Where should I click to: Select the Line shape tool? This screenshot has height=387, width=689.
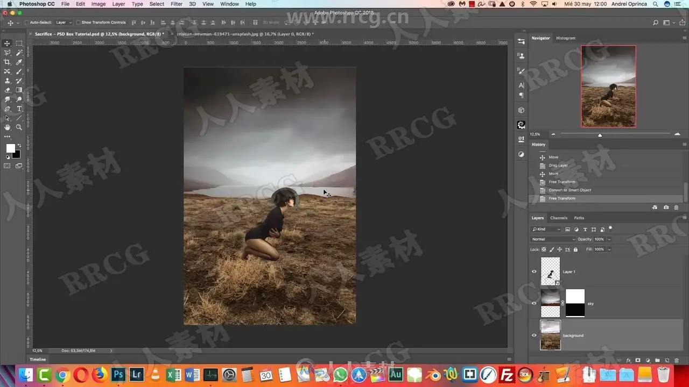19,118
